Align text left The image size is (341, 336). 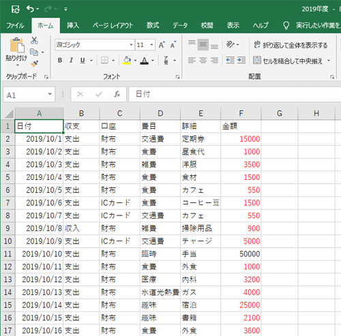[192, 61]
